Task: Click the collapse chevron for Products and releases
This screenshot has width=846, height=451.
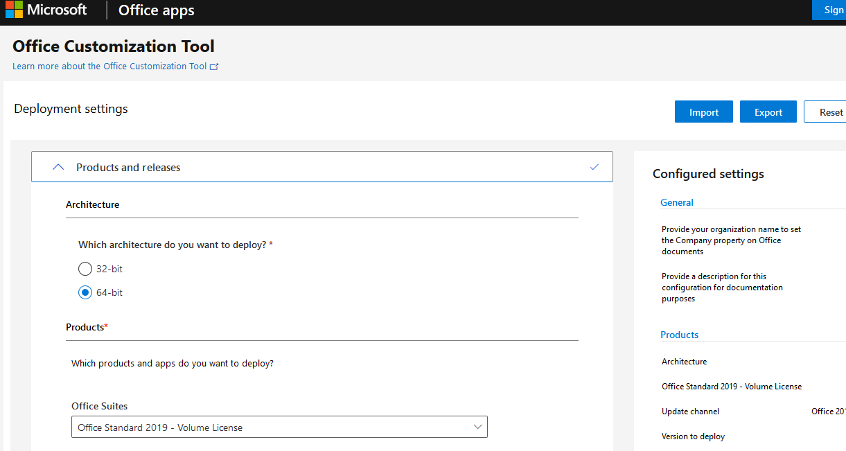Action: [x=58, y=166]
